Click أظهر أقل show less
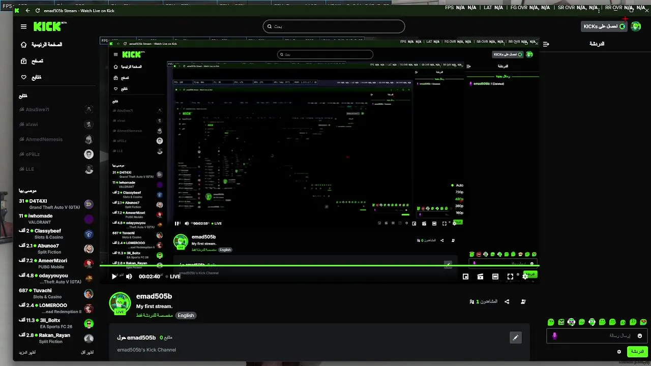 (x=87, y=352)
